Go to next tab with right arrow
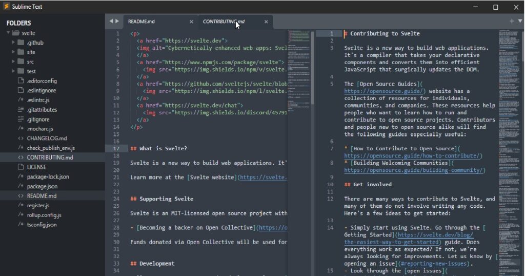Image resolution: width=525 pixels, height=276 pixels. [x=117, y=21]
